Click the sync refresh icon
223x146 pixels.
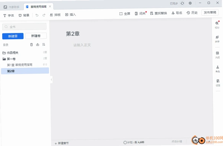(x=182, y=3)
